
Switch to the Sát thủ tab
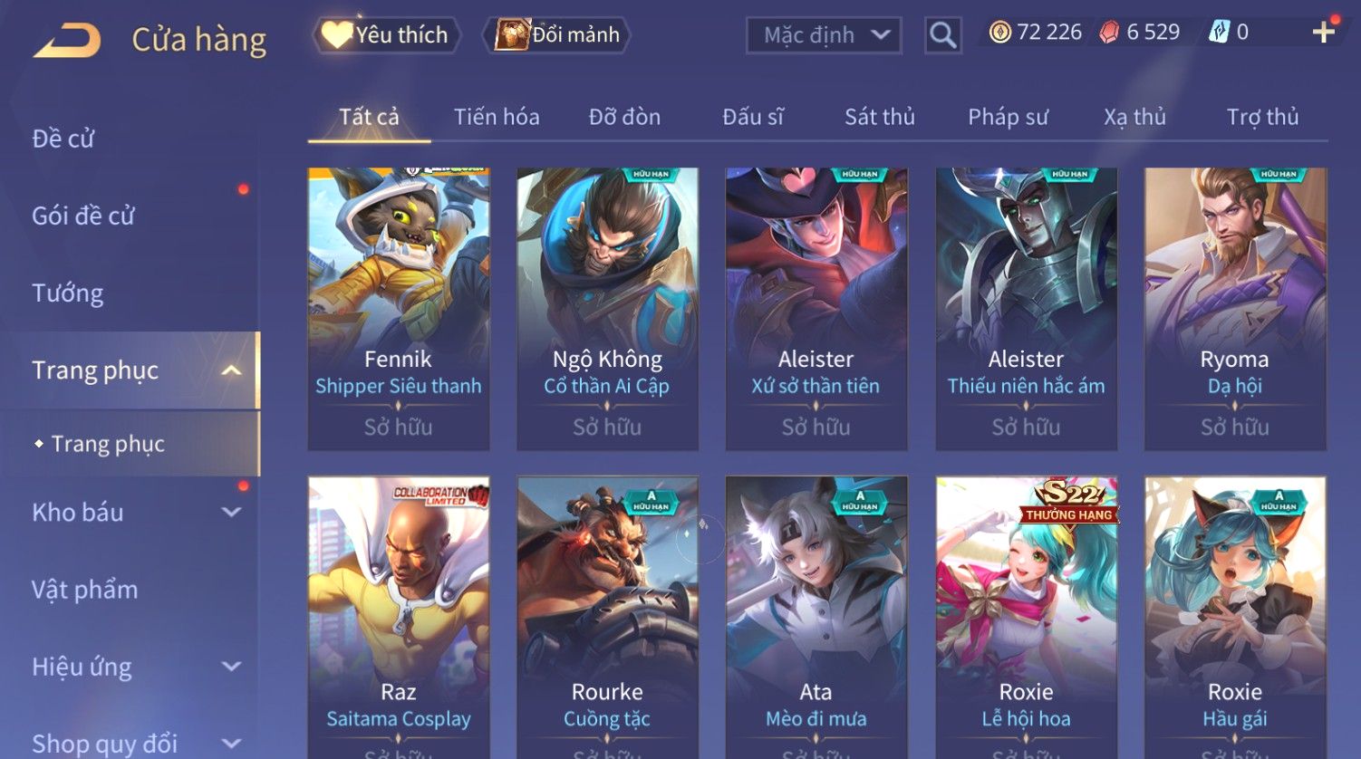(x=880, y=117)
